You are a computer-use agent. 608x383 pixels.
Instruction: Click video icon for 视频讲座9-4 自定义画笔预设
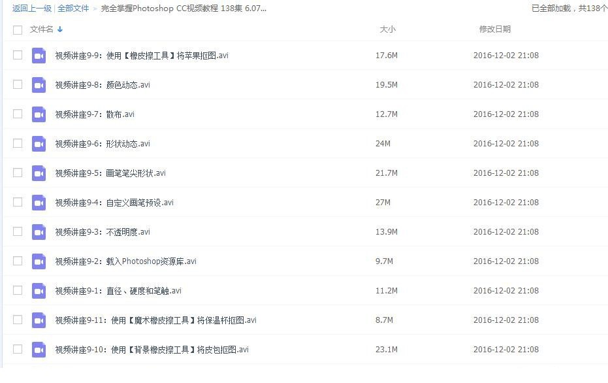coord(39,203)
